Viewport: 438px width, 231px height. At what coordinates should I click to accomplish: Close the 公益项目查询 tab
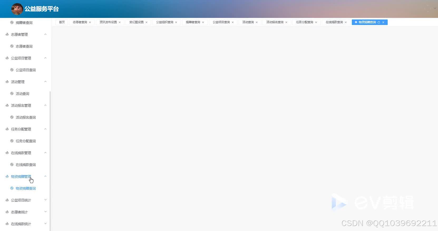point(233,22)
